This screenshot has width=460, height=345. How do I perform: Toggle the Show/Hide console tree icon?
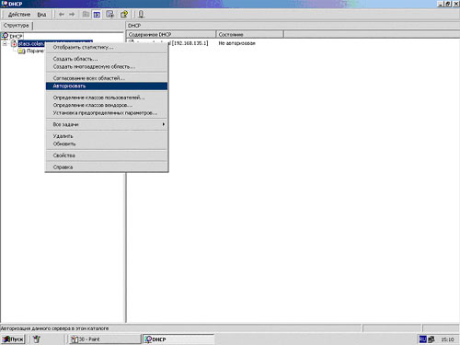point(97,15)
